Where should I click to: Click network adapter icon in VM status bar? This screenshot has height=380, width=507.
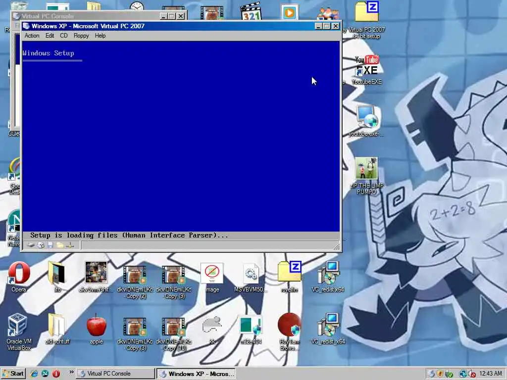click(x=70, y=245)
